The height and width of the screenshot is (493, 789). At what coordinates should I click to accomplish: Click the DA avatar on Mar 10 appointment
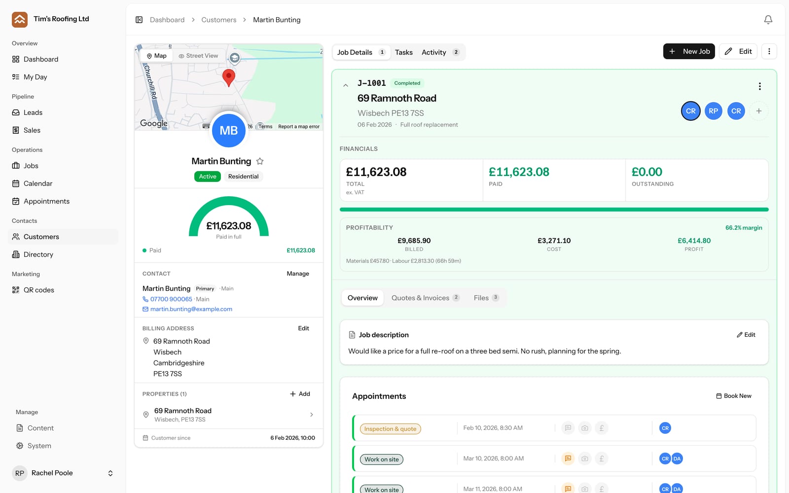point(677,458)
